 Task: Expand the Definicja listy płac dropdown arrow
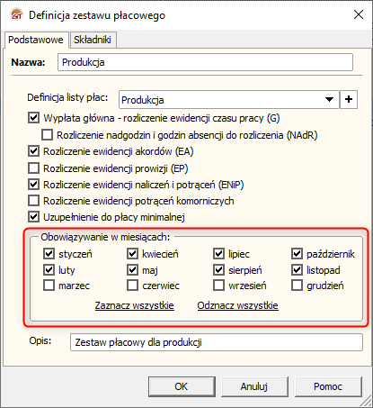pos(329,99)
